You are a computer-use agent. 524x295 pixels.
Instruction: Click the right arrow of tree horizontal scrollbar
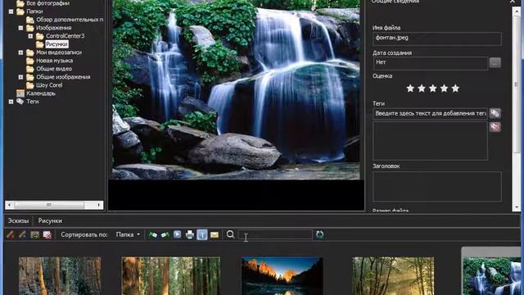[99, 205]
